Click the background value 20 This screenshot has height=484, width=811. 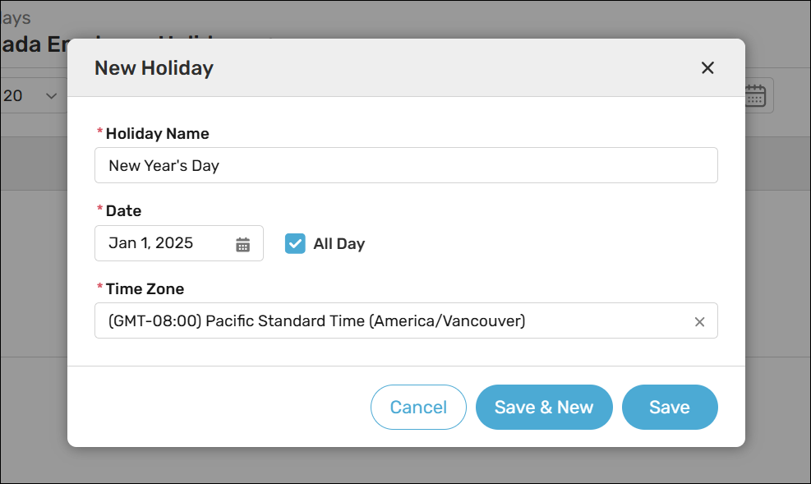coord(13,96)
